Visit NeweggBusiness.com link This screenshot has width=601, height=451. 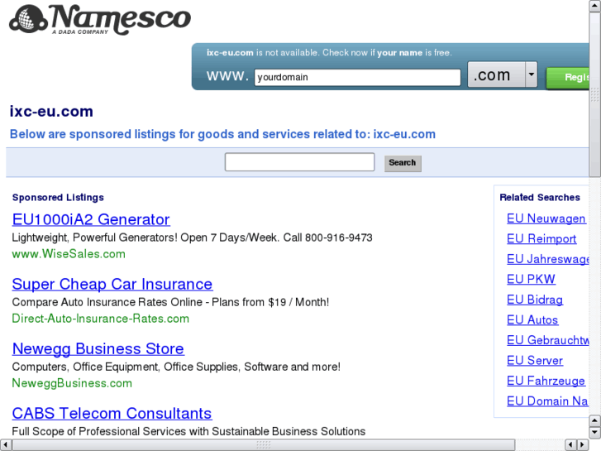(x=72, y=383)
